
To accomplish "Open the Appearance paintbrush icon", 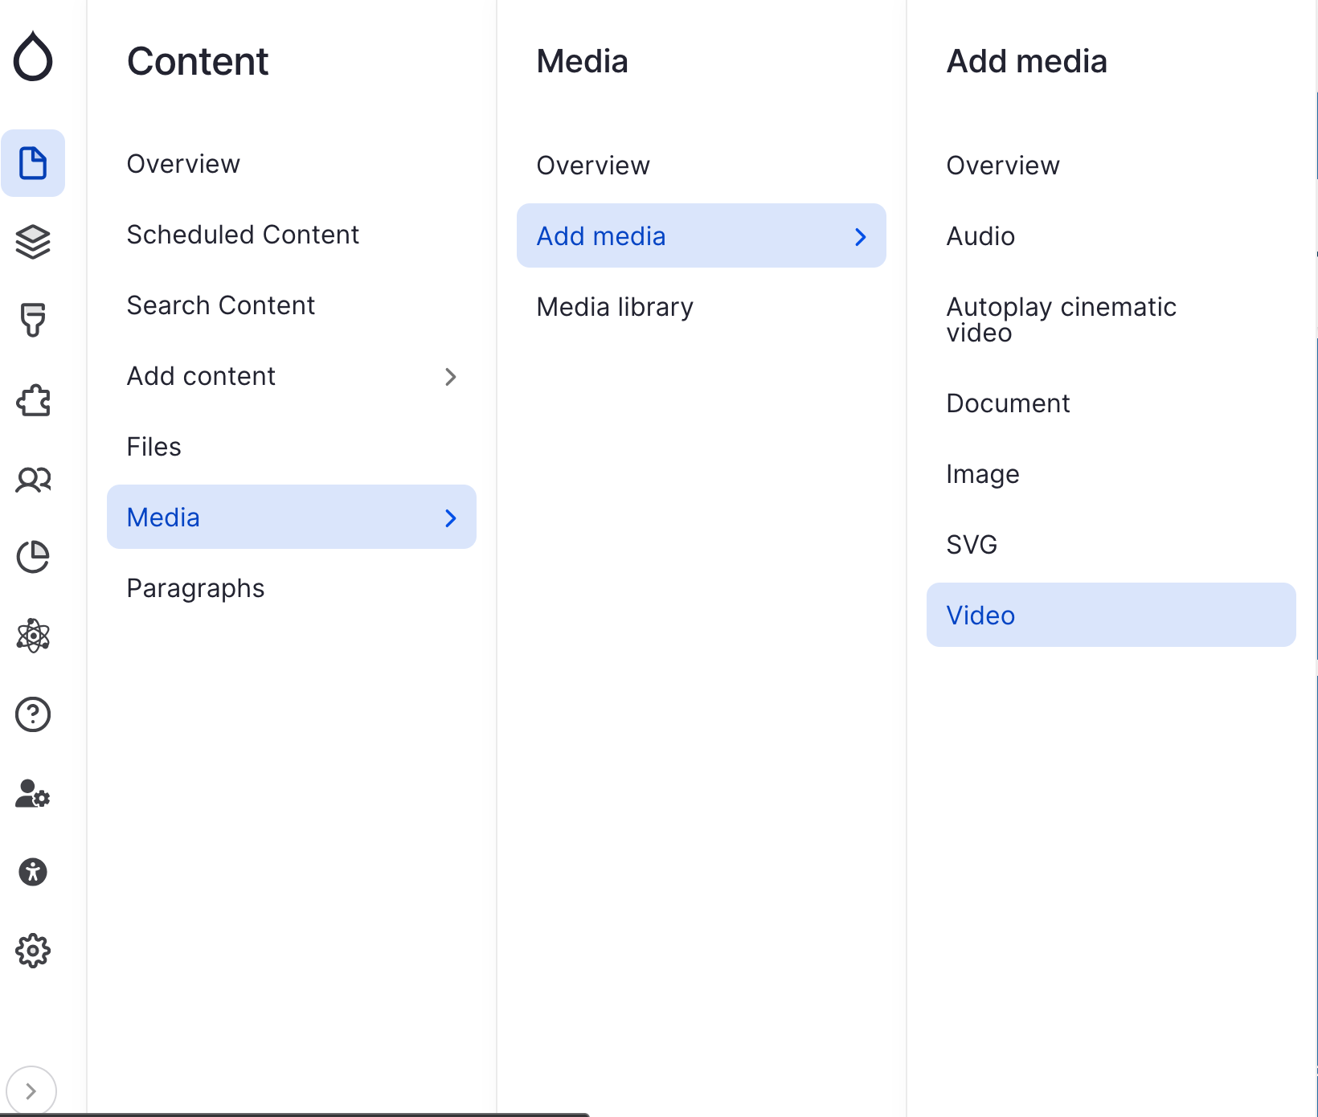I will pyautogui.click(x=33, y=320).
